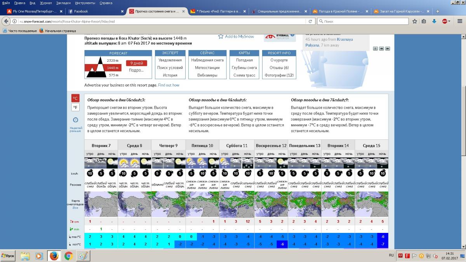
Task: Open the Вид menu
Action: [32, 3]
